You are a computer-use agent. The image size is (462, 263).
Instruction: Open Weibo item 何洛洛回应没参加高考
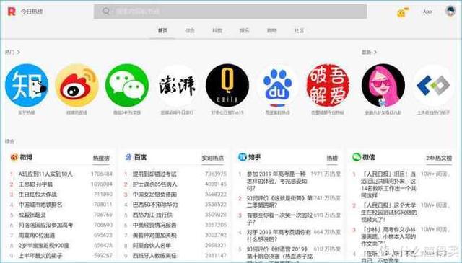click(x=45, y=225)
